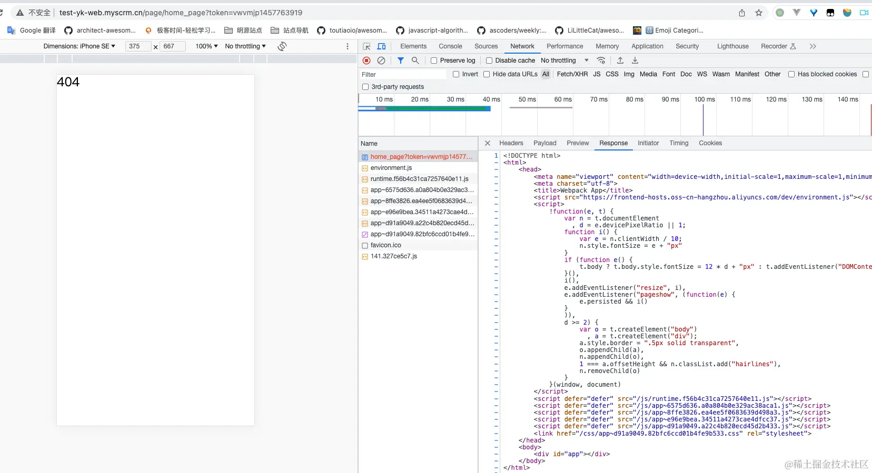Filter requests by Fetch/XHR
Viewport: 872px width, 473px height.
pyautogui.click(x=572, y=74)
